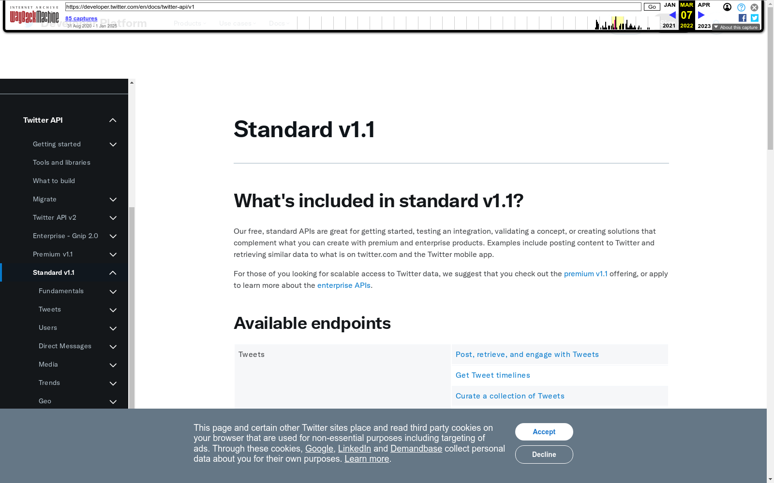Open the Products menu in header
This screenshot has height=483, width=774.
[190, 23]
